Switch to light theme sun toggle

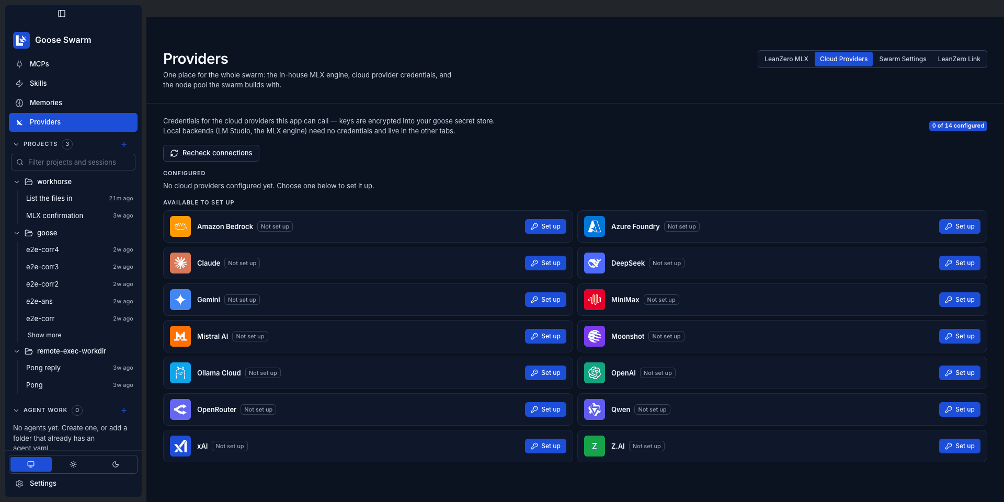click(x=73, y=464)
